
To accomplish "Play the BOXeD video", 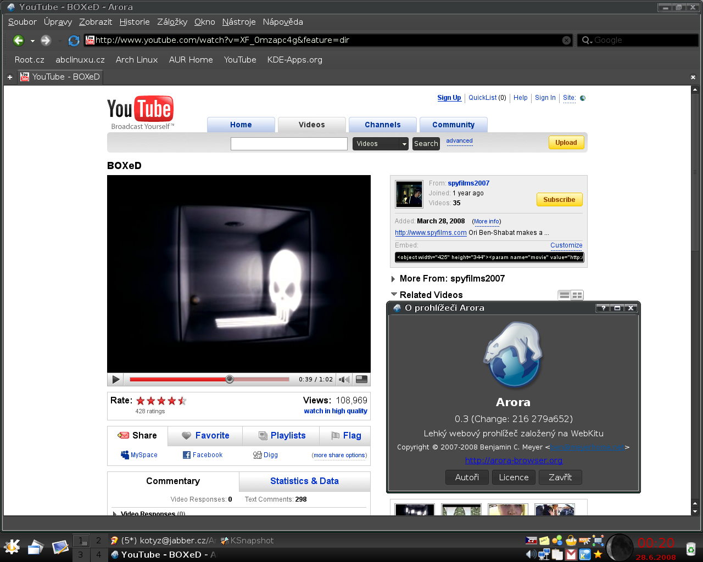I will [115, 379].
